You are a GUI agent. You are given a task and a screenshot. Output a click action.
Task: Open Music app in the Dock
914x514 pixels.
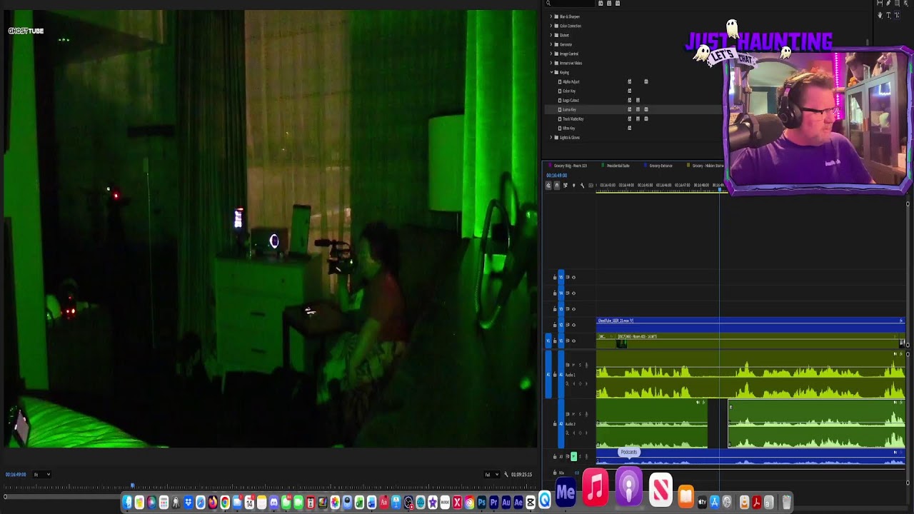pos(596,487)
